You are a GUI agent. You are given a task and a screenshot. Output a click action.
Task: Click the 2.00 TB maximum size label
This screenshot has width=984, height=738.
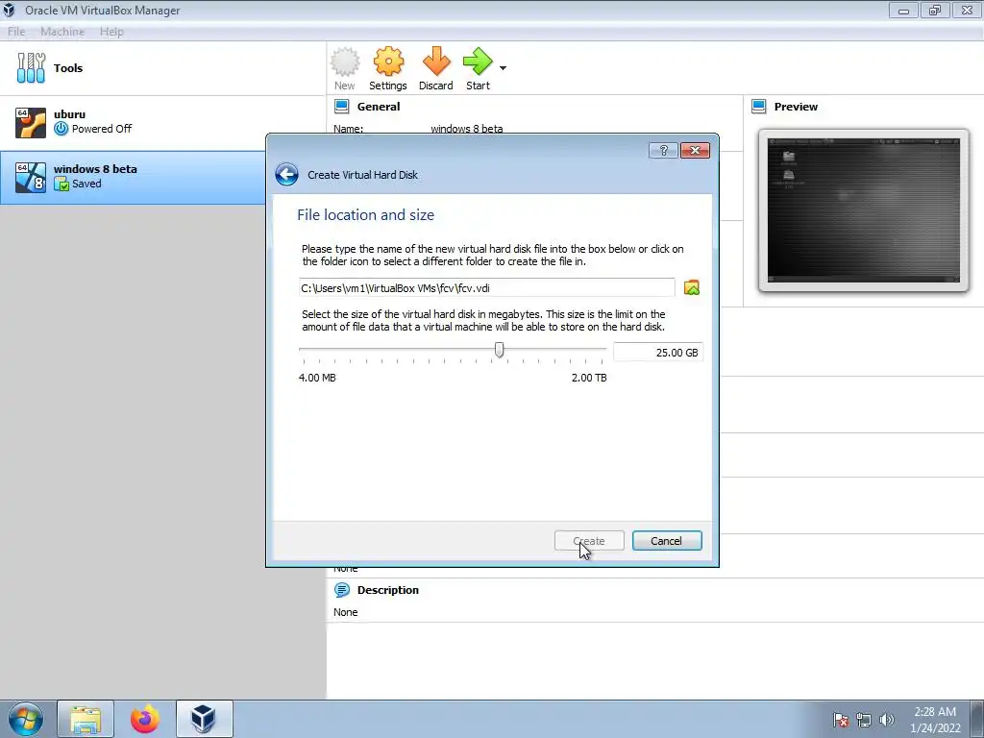[x=589, y=378]
